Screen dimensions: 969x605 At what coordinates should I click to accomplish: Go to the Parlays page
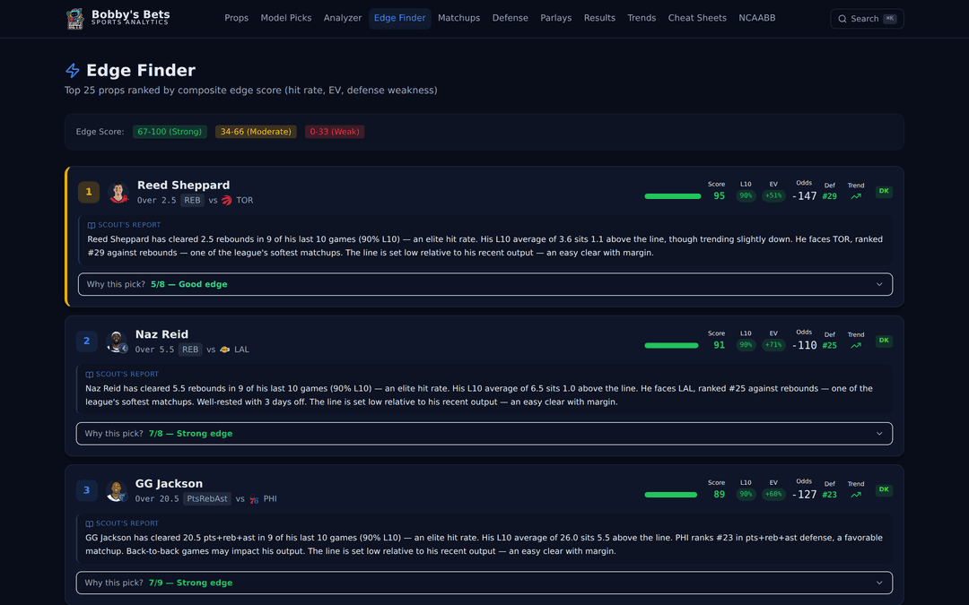[x=556, y=19]
